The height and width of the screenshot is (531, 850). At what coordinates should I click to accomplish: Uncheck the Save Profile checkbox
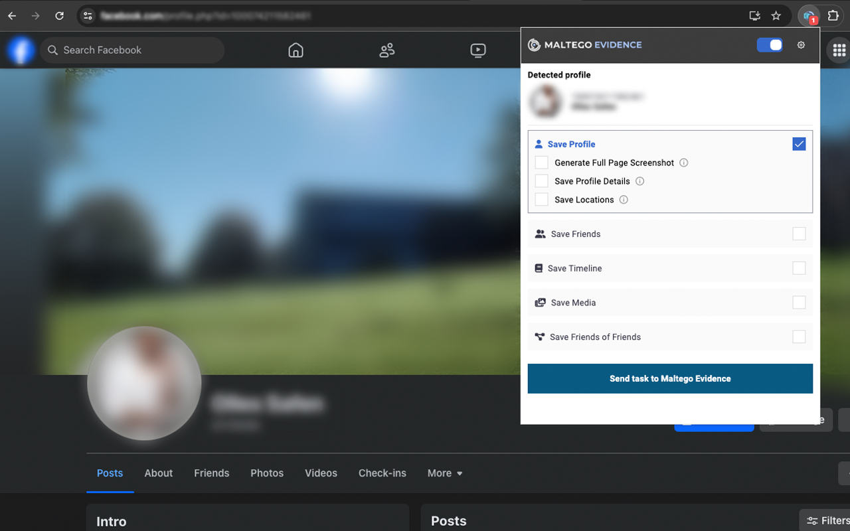(x=799, y=143)
